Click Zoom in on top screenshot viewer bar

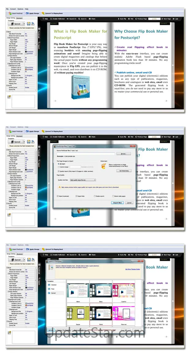(x=82, y=19)
